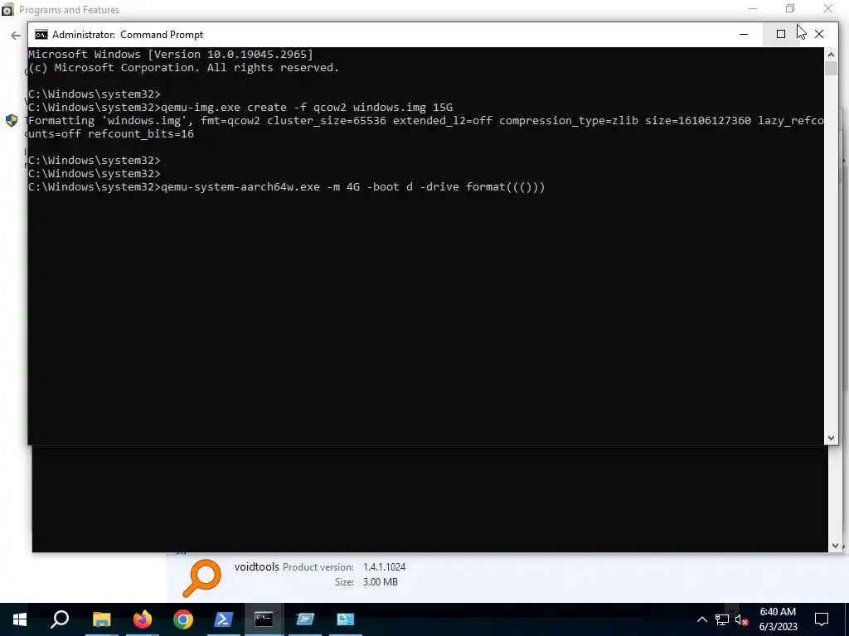The height and width of the screenshot is (636, 849).
Task: Minimize the Command Prompt window
Action: pyautogui.click(x=744, y=34)
